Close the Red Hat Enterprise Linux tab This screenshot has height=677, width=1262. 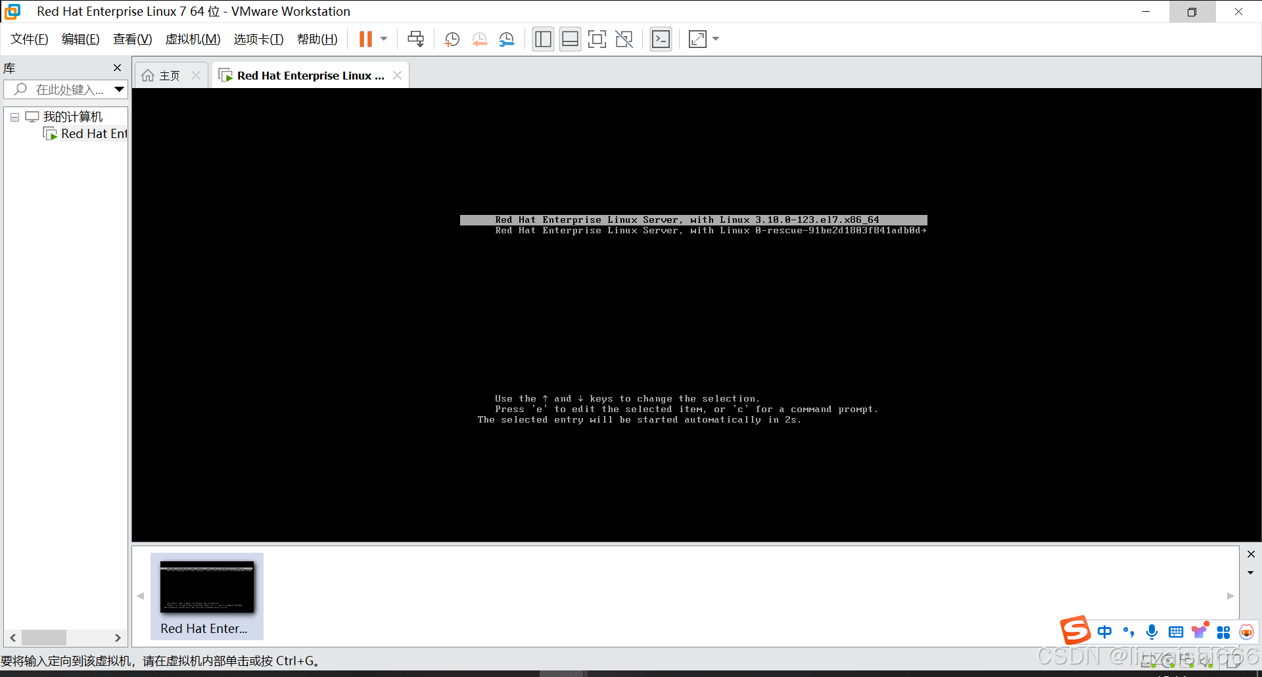coord(397,76)
